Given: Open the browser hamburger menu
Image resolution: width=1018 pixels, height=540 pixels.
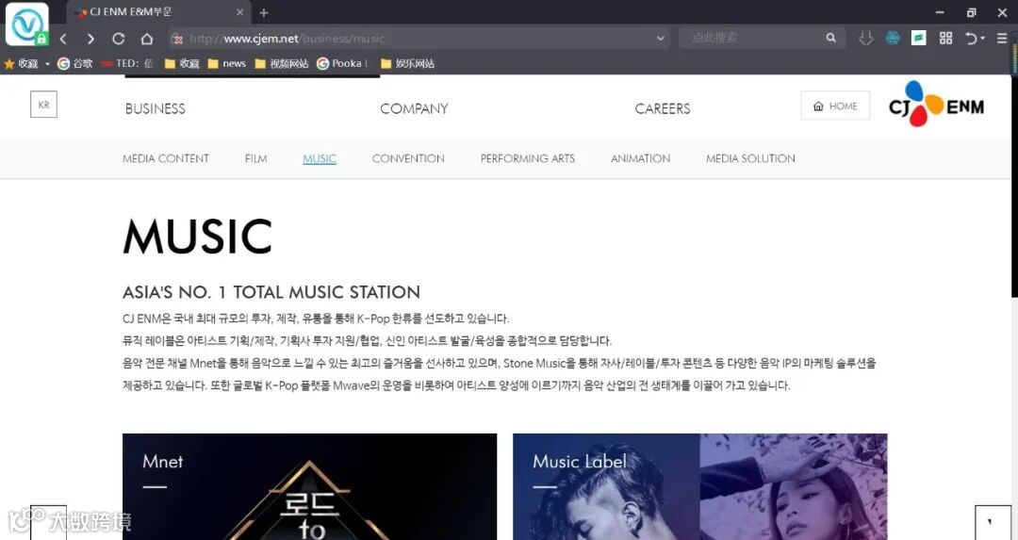Looking at the screenshot, I should click(x=1002, y=39).
